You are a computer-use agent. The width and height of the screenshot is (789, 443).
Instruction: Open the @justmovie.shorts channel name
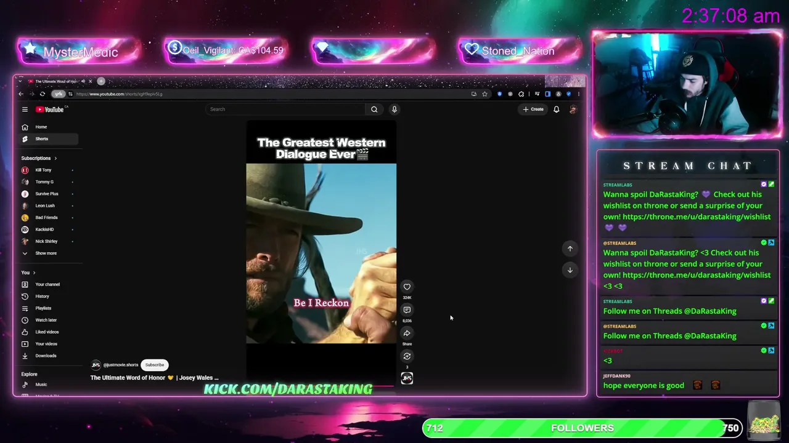click(120, 365)
